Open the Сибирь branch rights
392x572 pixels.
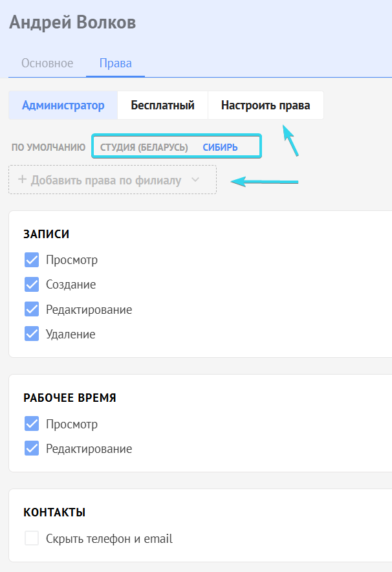220,148
